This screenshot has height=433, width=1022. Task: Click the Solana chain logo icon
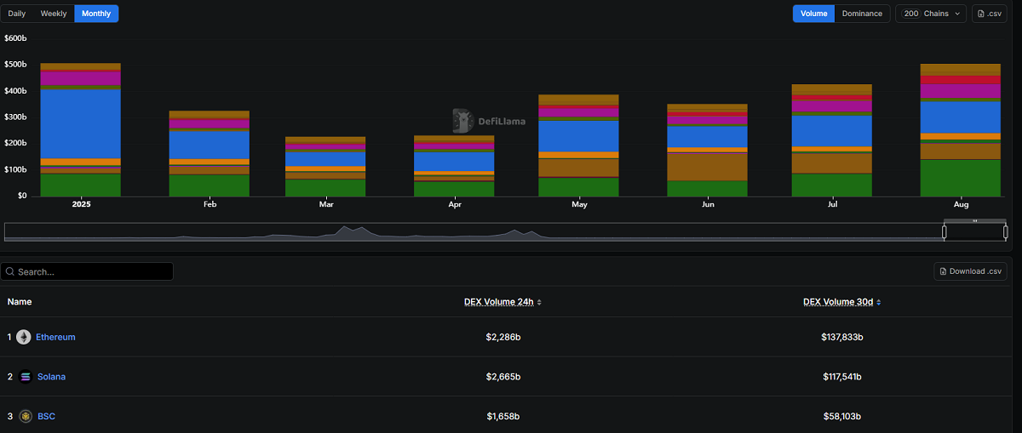(25, 377)
